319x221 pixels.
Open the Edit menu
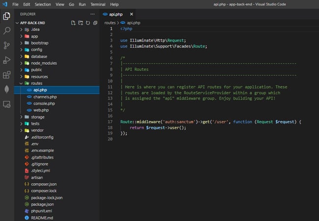(x=27, y=4)
